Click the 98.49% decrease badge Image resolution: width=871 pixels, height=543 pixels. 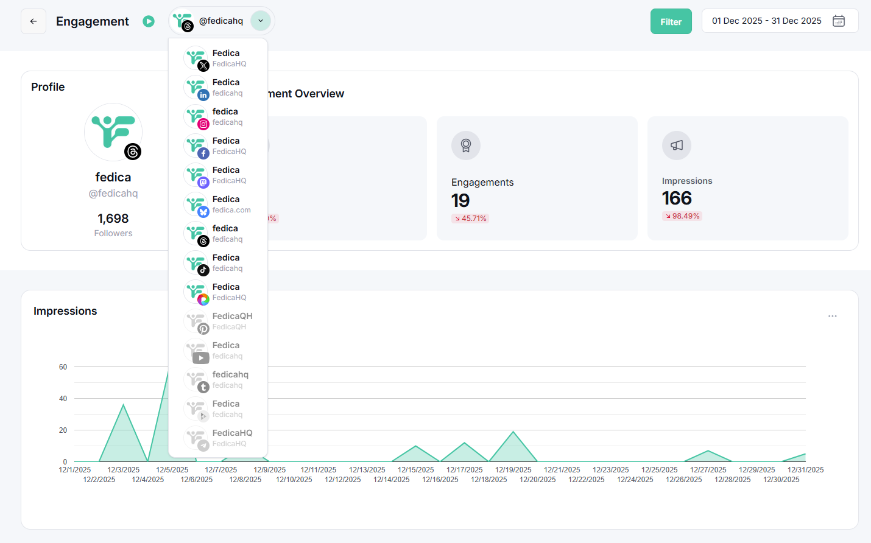point(682,216)
